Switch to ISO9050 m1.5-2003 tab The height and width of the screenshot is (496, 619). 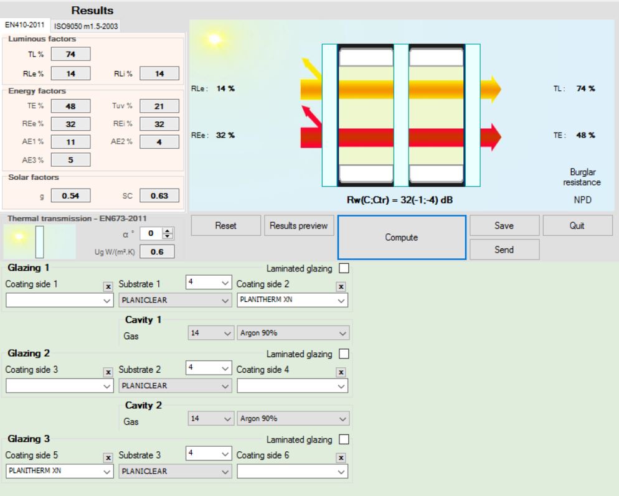(92, 26)
